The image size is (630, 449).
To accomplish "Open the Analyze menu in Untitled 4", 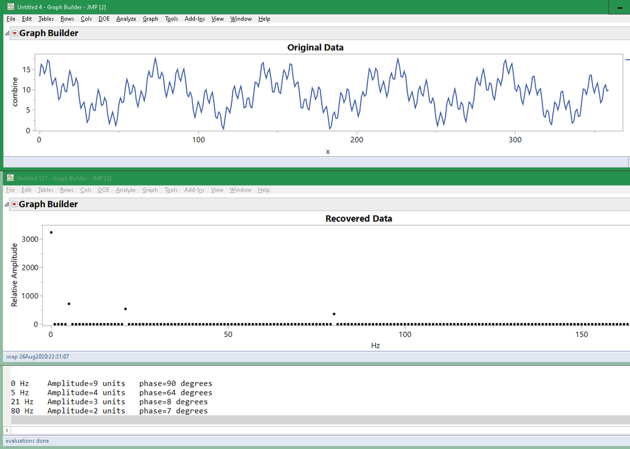I will [x=125, y=19].
